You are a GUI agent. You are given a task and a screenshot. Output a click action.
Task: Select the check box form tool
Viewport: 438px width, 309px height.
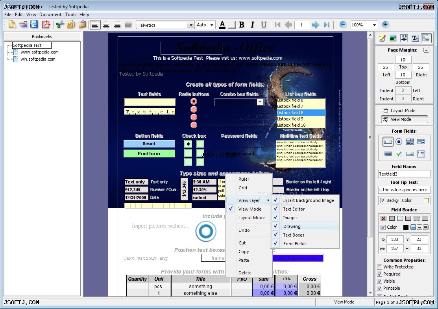(x=399, y=154)
